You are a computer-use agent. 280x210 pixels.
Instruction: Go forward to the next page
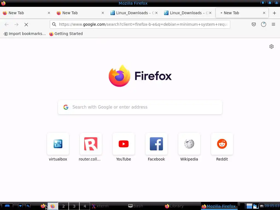16,24
